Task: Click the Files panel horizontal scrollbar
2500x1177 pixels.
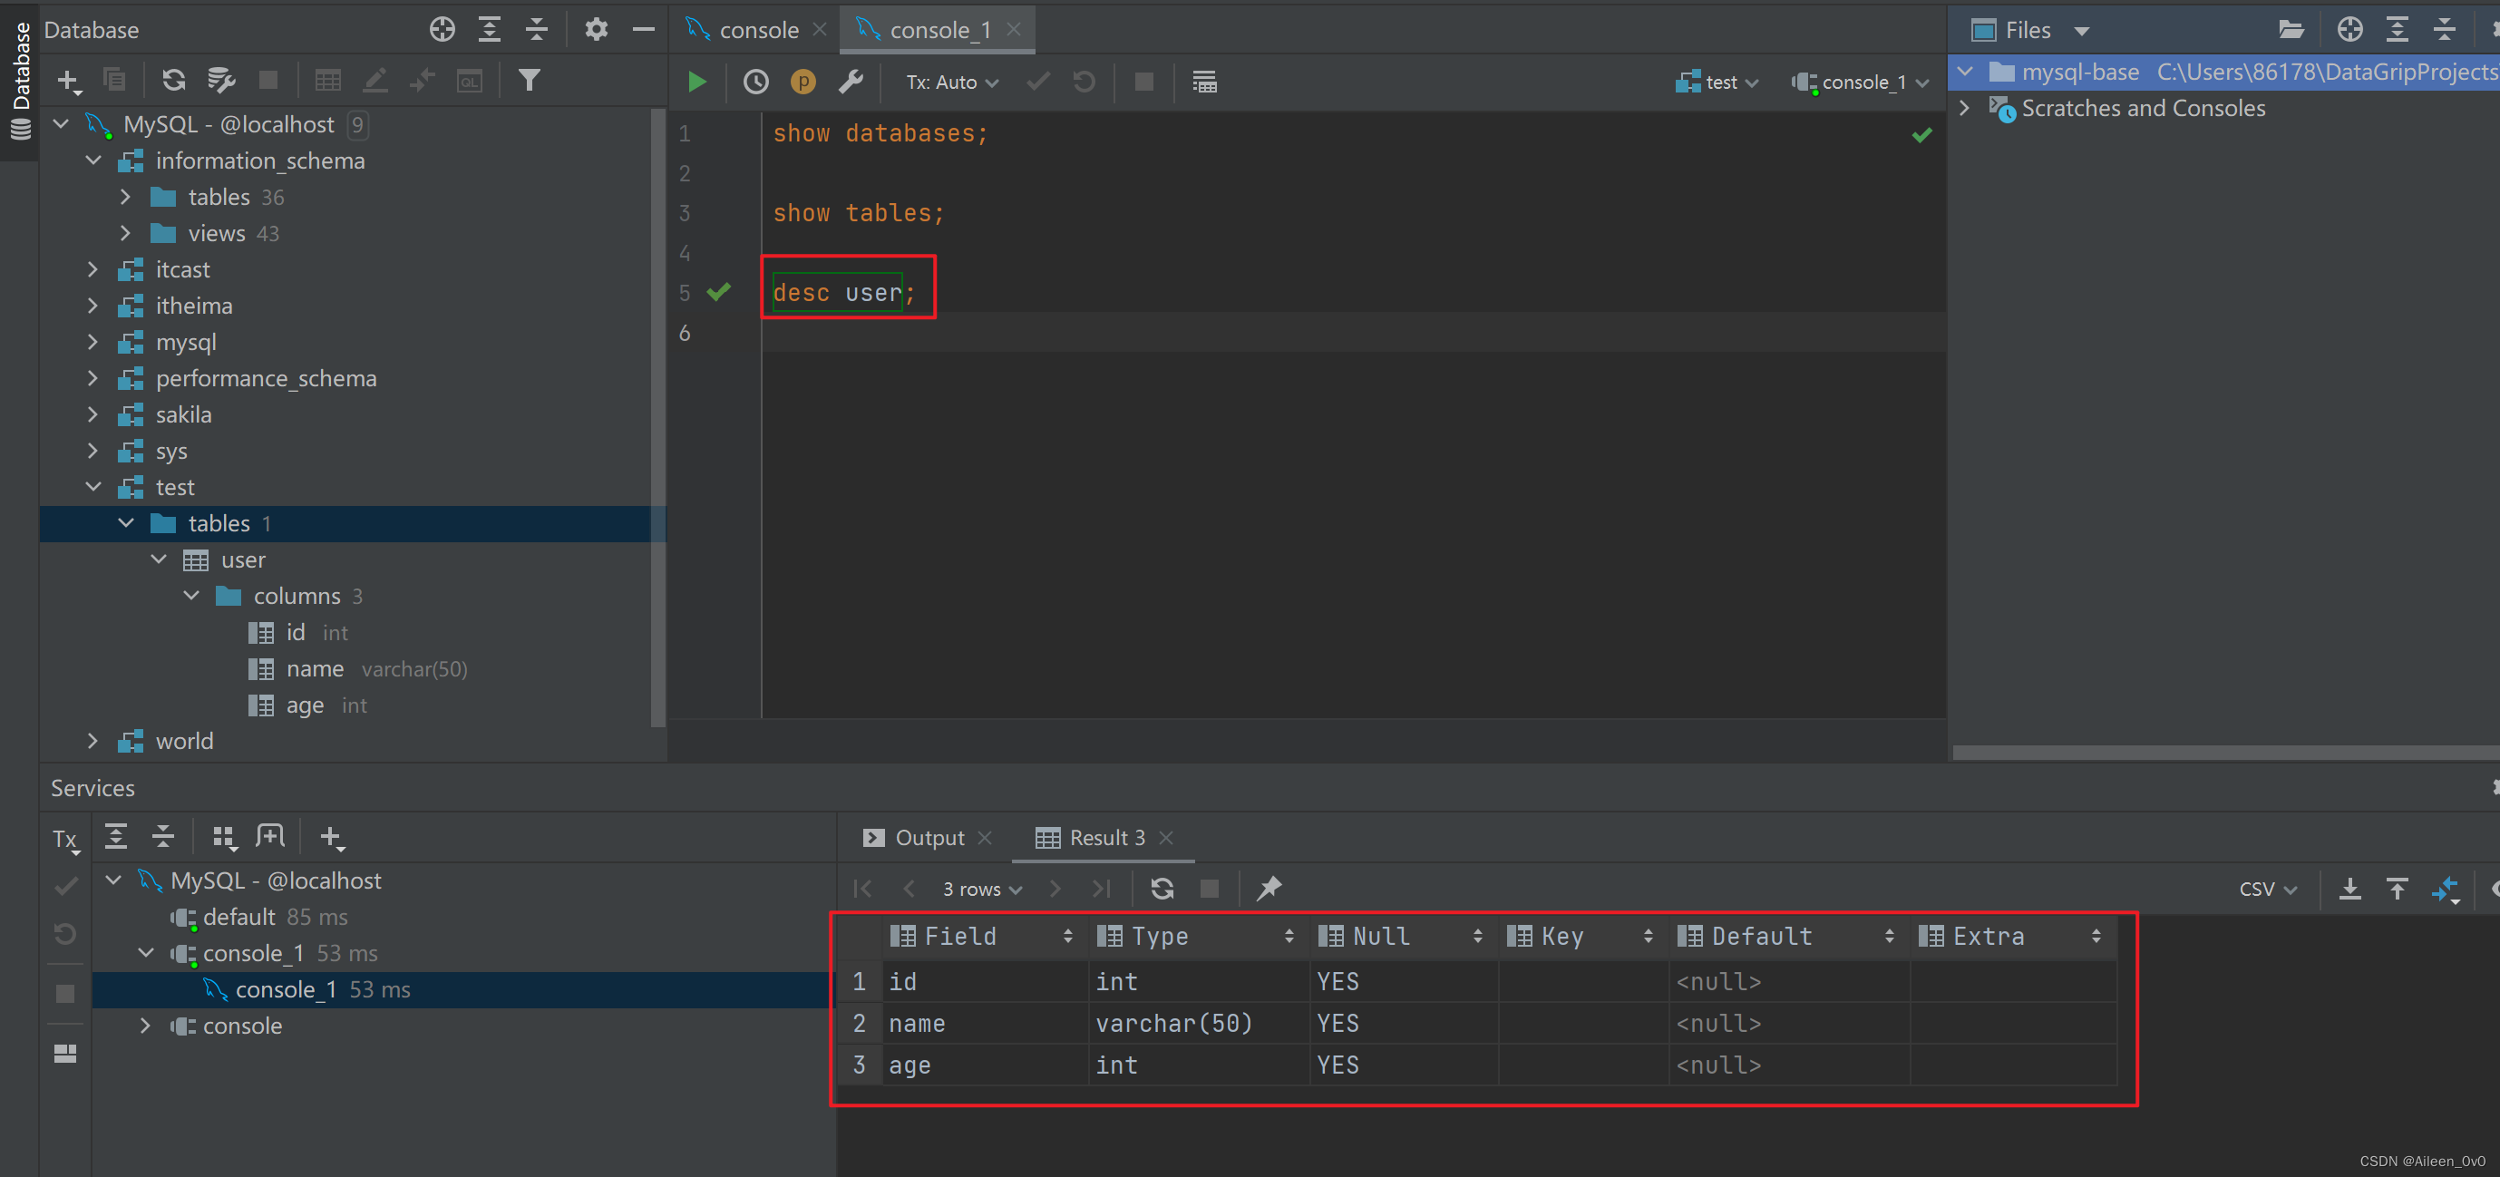Action: click(2223, 752)
